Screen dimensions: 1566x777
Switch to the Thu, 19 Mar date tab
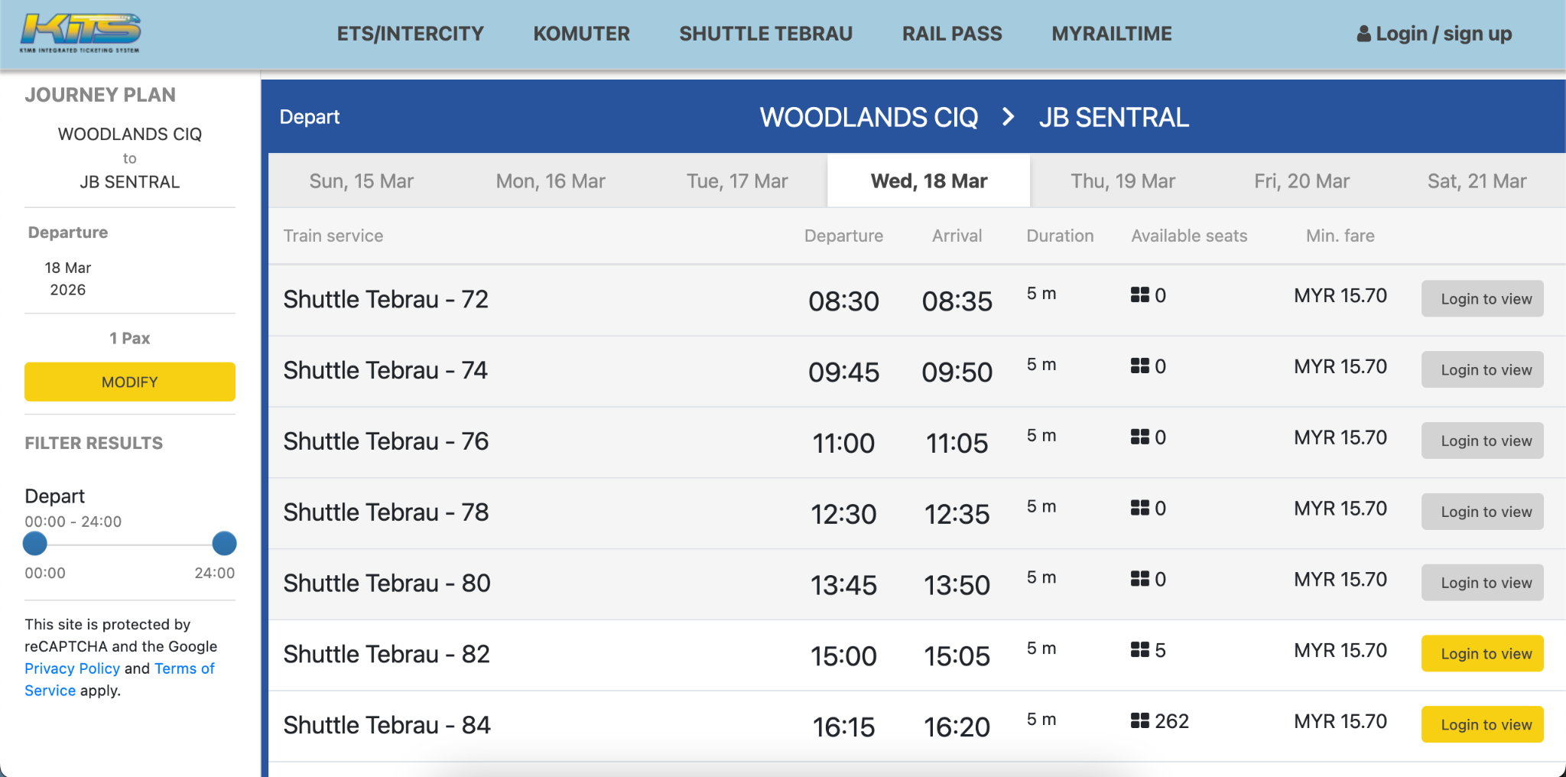pos(1123,180)
